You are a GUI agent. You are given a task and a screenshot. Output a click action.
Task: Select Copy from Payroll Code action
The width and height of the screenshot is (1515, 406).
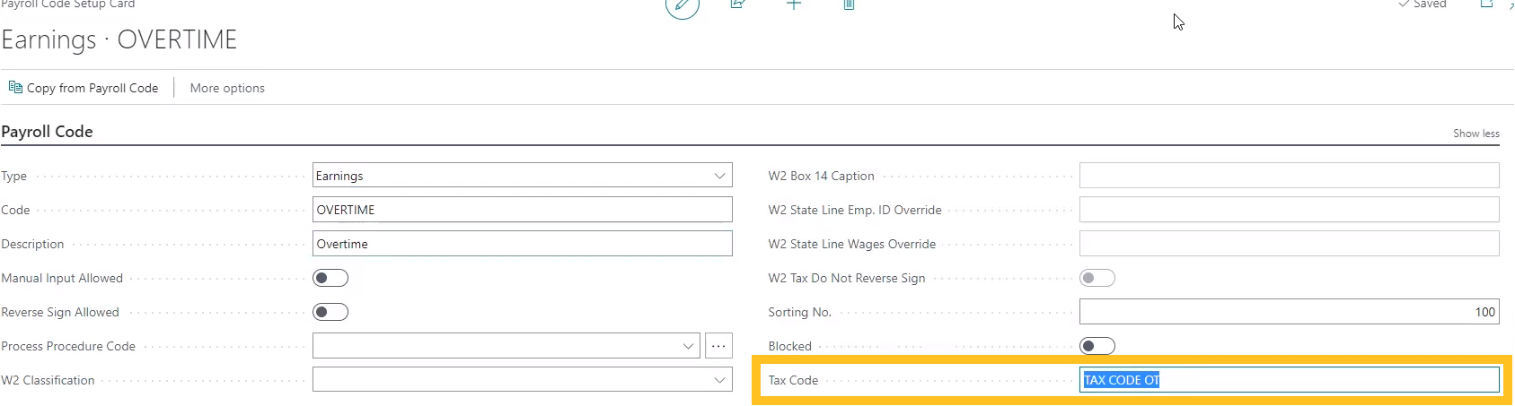point(92,88)
